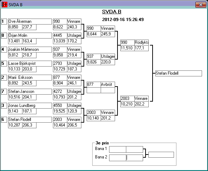The height and width of the screenshot is (171, 208).
Task: Click the Avbröt status cell for 877
Action: 108,84
